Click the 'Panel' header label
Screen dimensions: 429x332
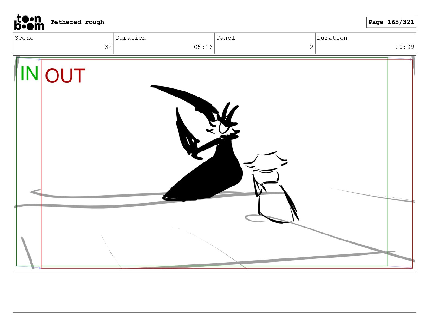pos(226,38)
